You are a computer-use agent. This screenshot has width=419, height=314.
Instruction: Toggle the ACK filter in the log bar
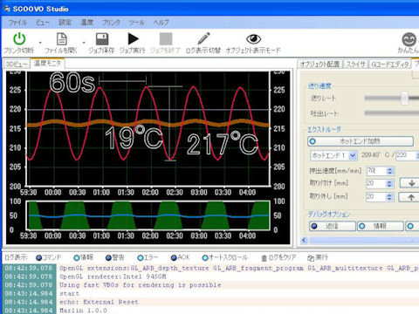180,257
